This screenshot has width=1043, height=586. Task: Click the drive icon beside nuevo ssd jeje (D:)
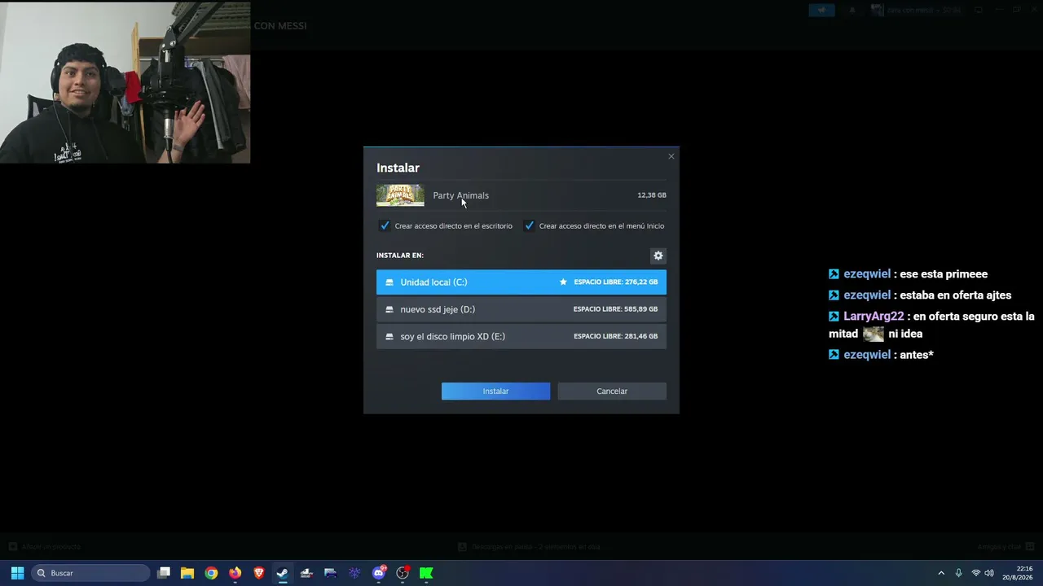point(389,309)
